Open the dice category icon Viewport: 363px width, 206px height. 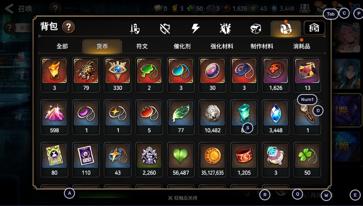pyautogui.click(x=256, y=29)
